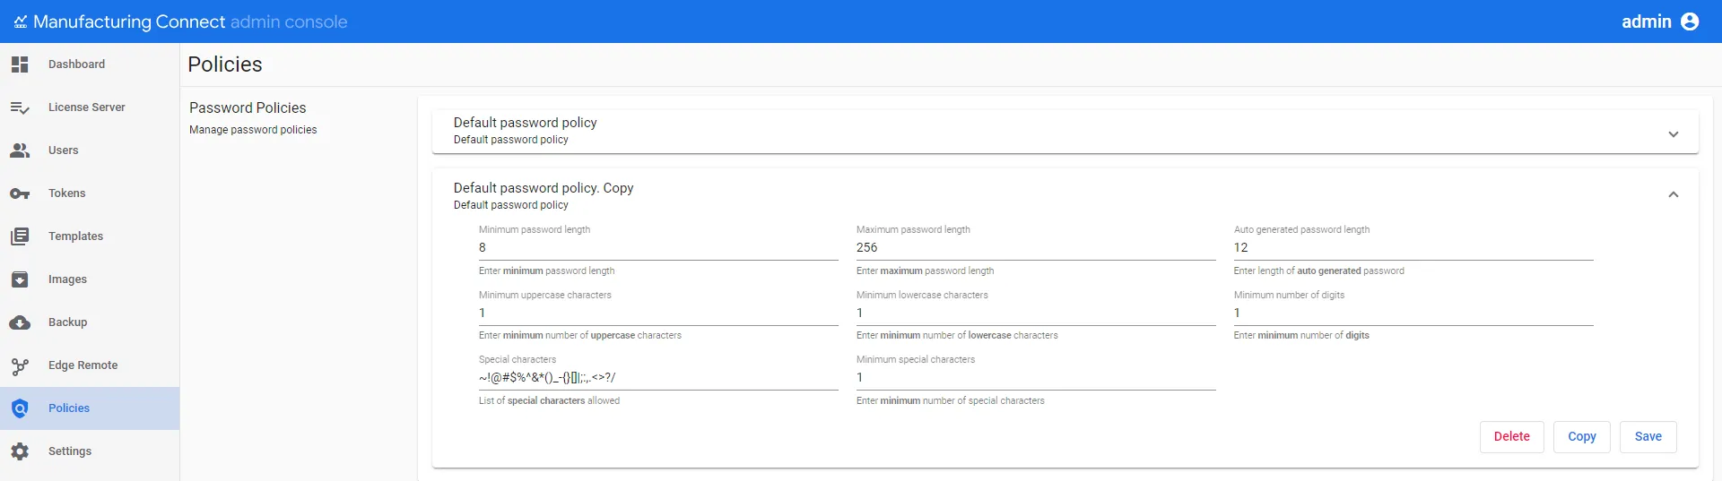Click 'Default password policy. Copy' title text
This screenshot has width=1722, height=481.
[544, 188]
